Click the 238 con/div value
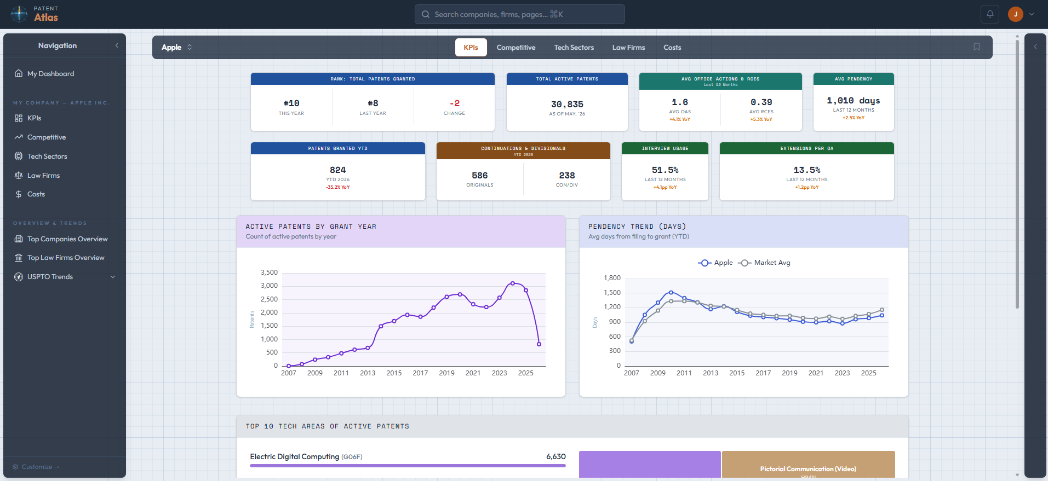Image resolution: width=1048 pixels, height=481 pixels. tap(567, 176)
